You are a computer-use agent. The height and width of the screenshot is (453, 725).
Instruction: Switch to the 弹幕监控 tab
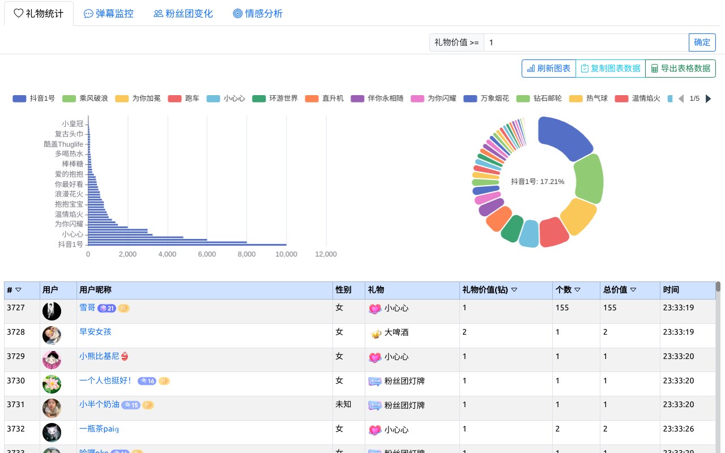109,14
